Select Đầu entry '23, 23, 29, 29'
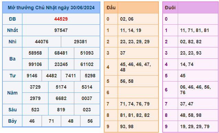 tap(135, 42)
